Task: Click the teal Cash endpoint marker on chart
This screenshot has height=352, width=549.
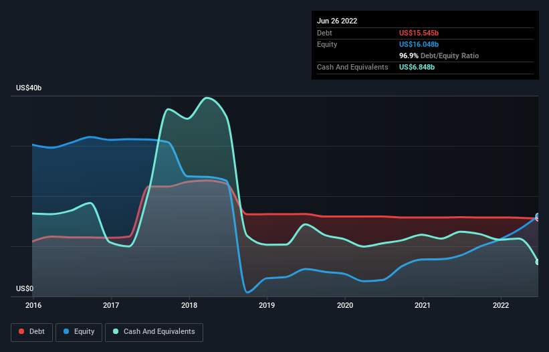Action: [x=538, y=262]
